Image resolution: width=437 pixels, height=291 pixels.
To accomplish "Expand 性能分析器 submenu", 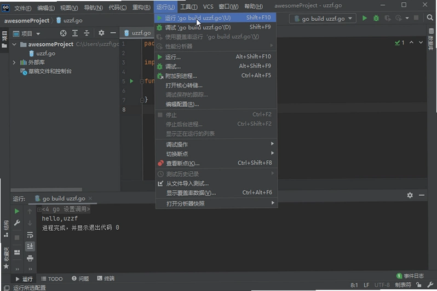I will click(215, 46).
